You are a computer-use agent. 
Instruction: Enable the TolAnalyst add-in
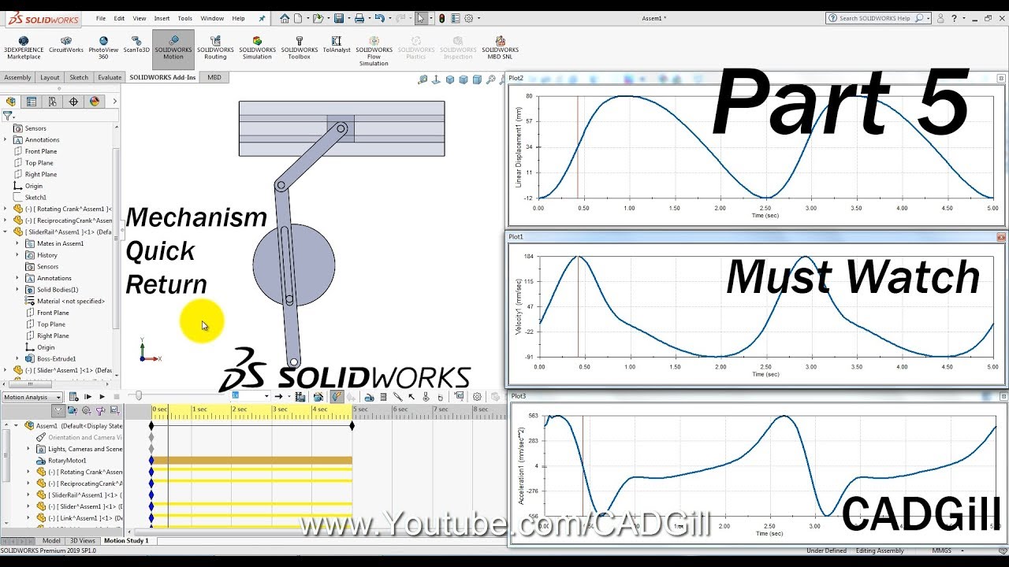337,45
